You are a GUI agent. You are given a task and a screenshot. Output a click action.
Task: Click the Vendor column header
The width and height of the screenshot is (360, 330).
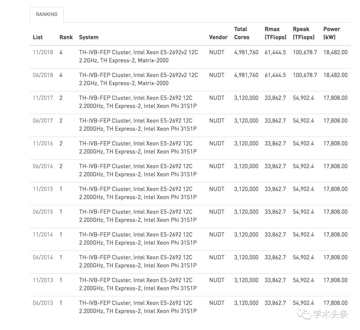[218, 37]
